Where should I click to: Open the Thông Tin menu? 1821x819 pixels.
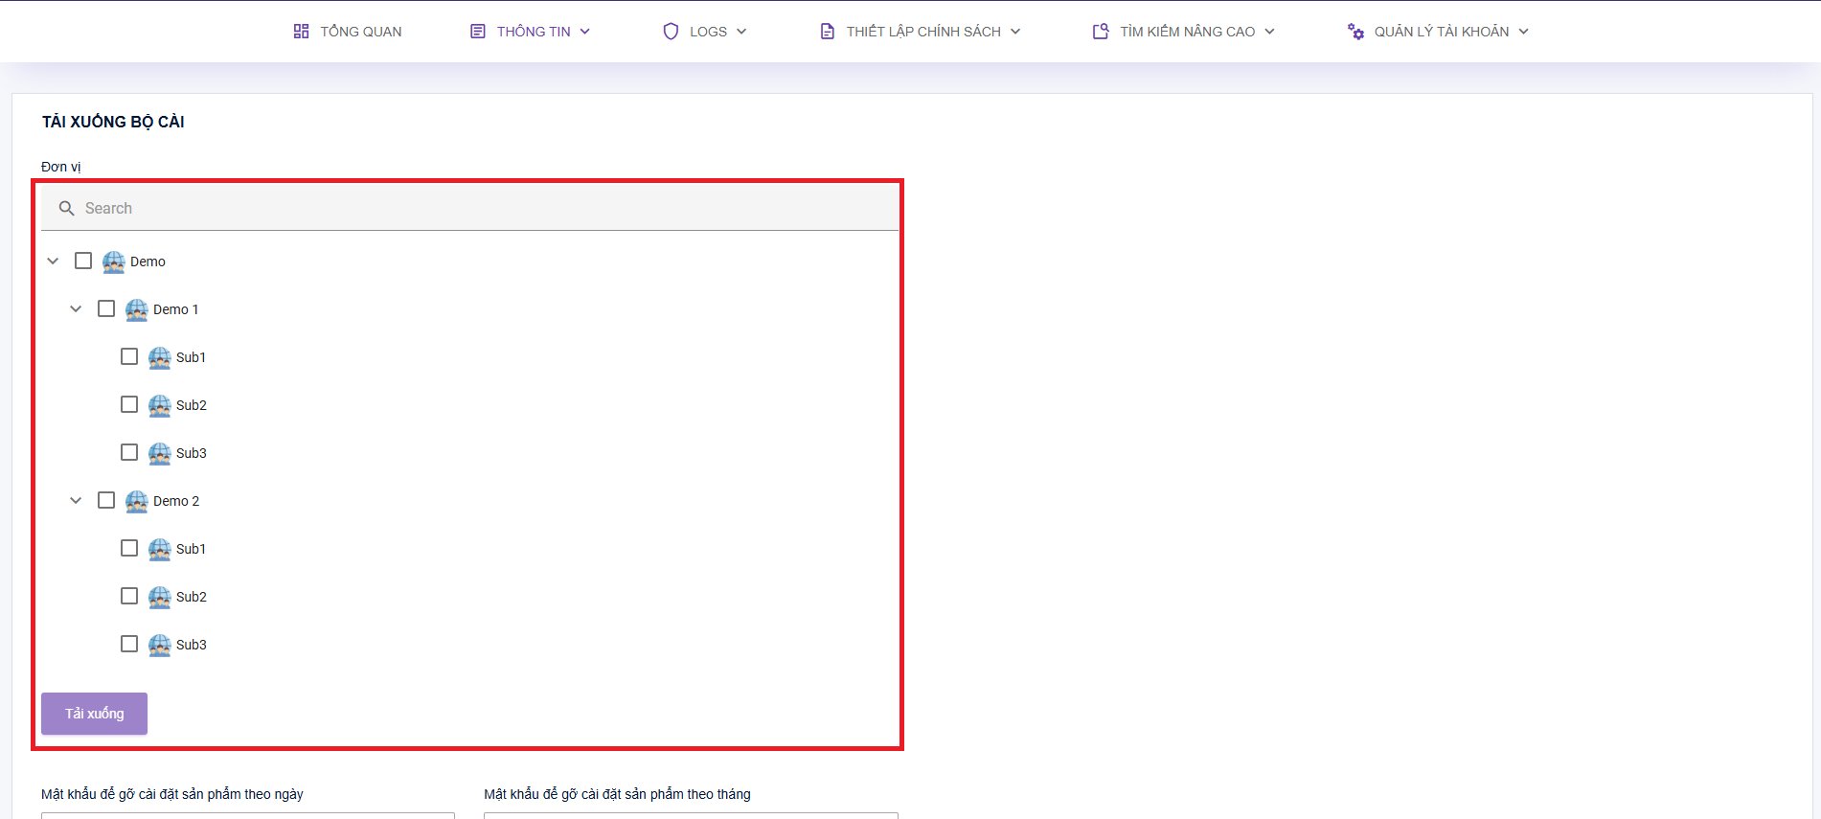click(x=532, y=32)
